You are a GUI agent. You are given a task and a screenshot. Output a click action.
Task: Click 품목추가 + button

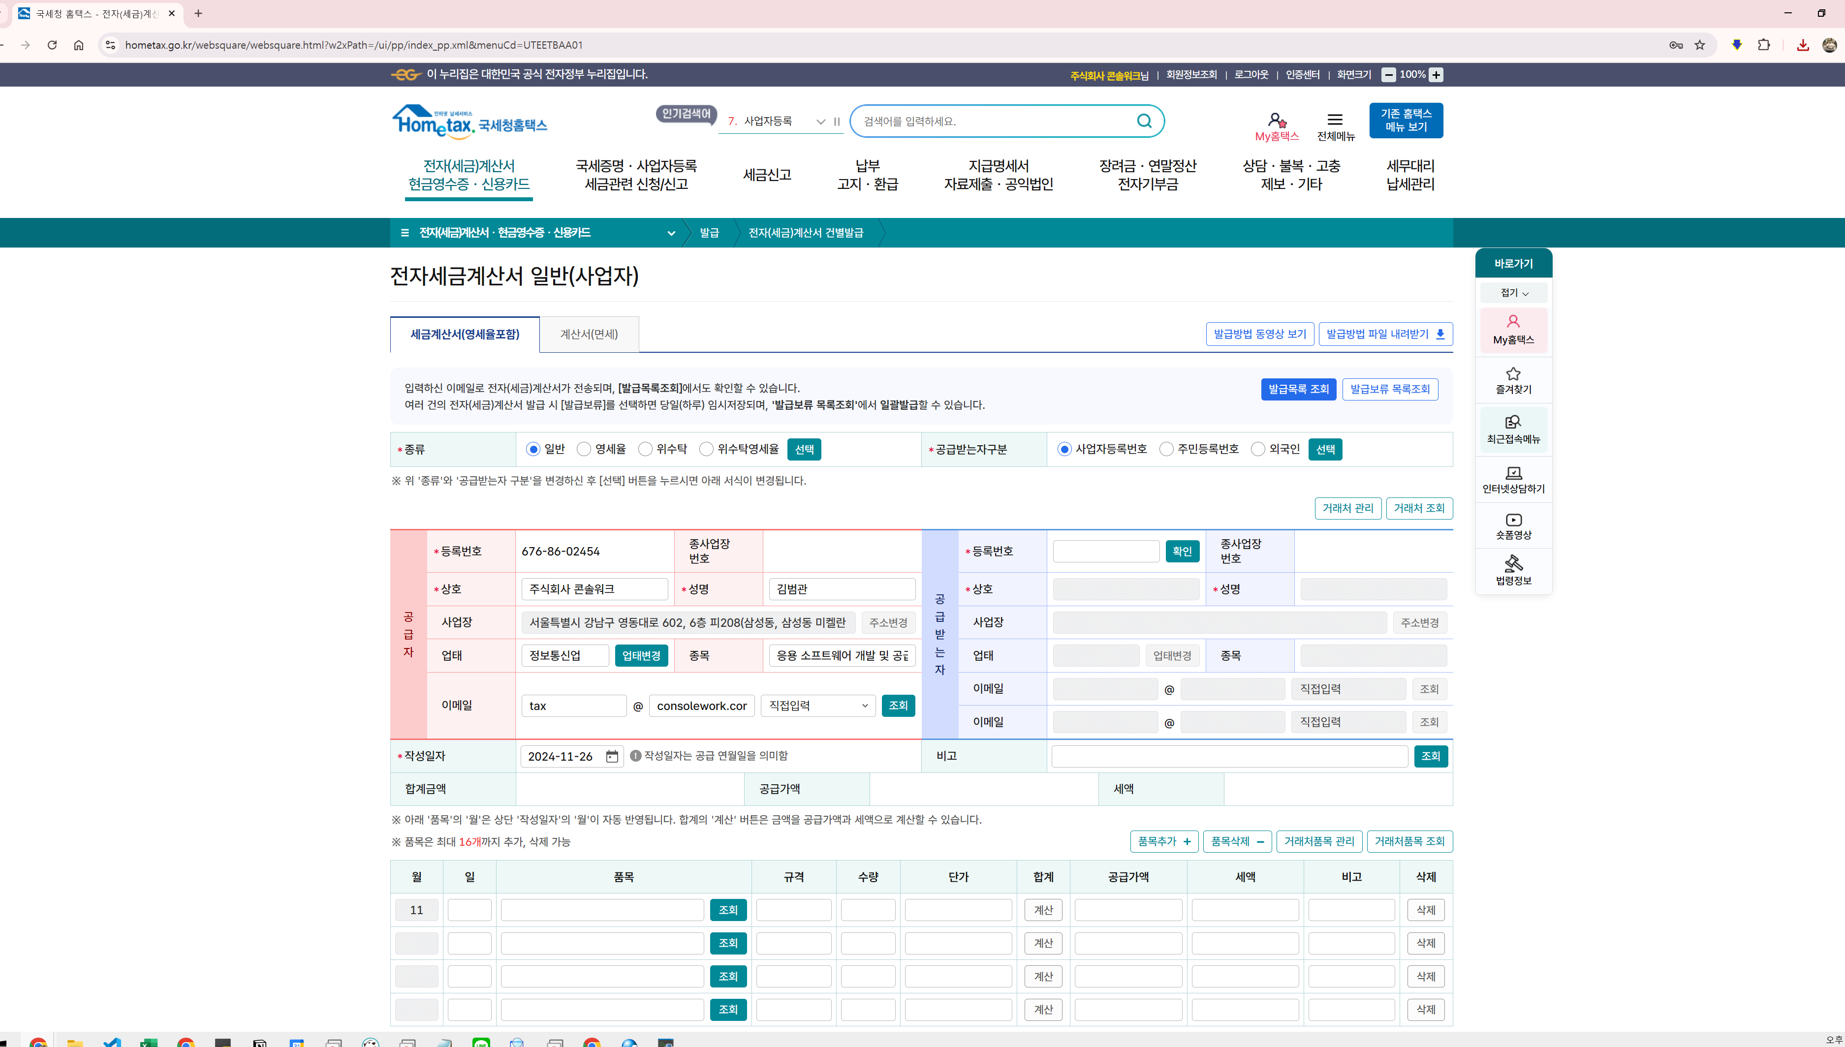point(1164,841)
